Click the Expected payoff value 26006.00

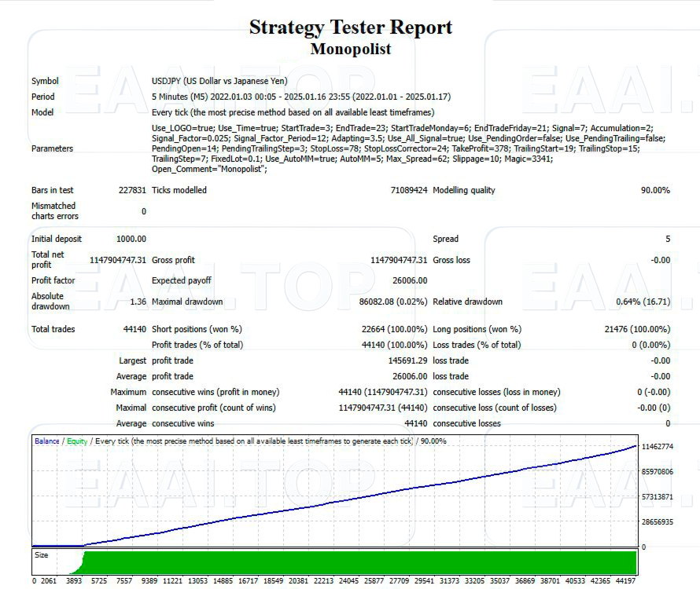[x=409, y=280]
